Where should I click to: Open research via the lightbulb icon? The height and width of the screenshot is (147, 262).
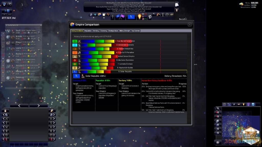click(139, 17)
